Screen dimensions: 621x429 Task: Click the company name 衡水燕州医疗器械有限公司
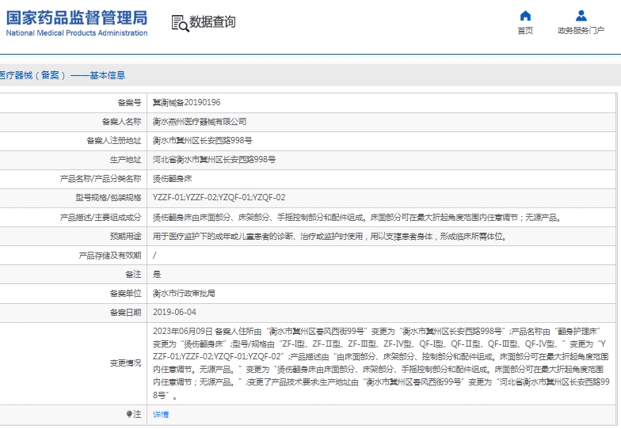(x=200, y=122)
